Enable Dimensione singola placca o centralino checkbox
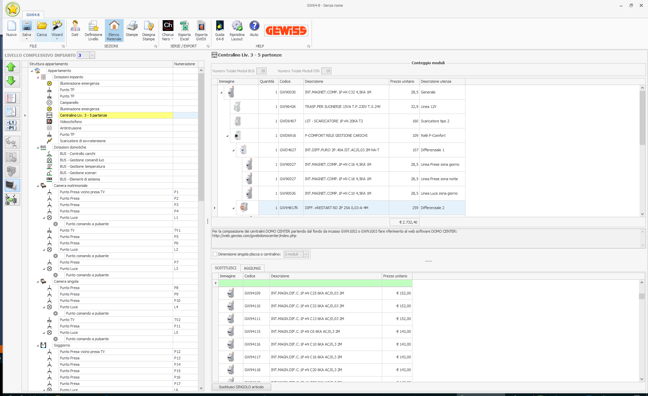This screenshot has height=396, width=648. [215, 254]
